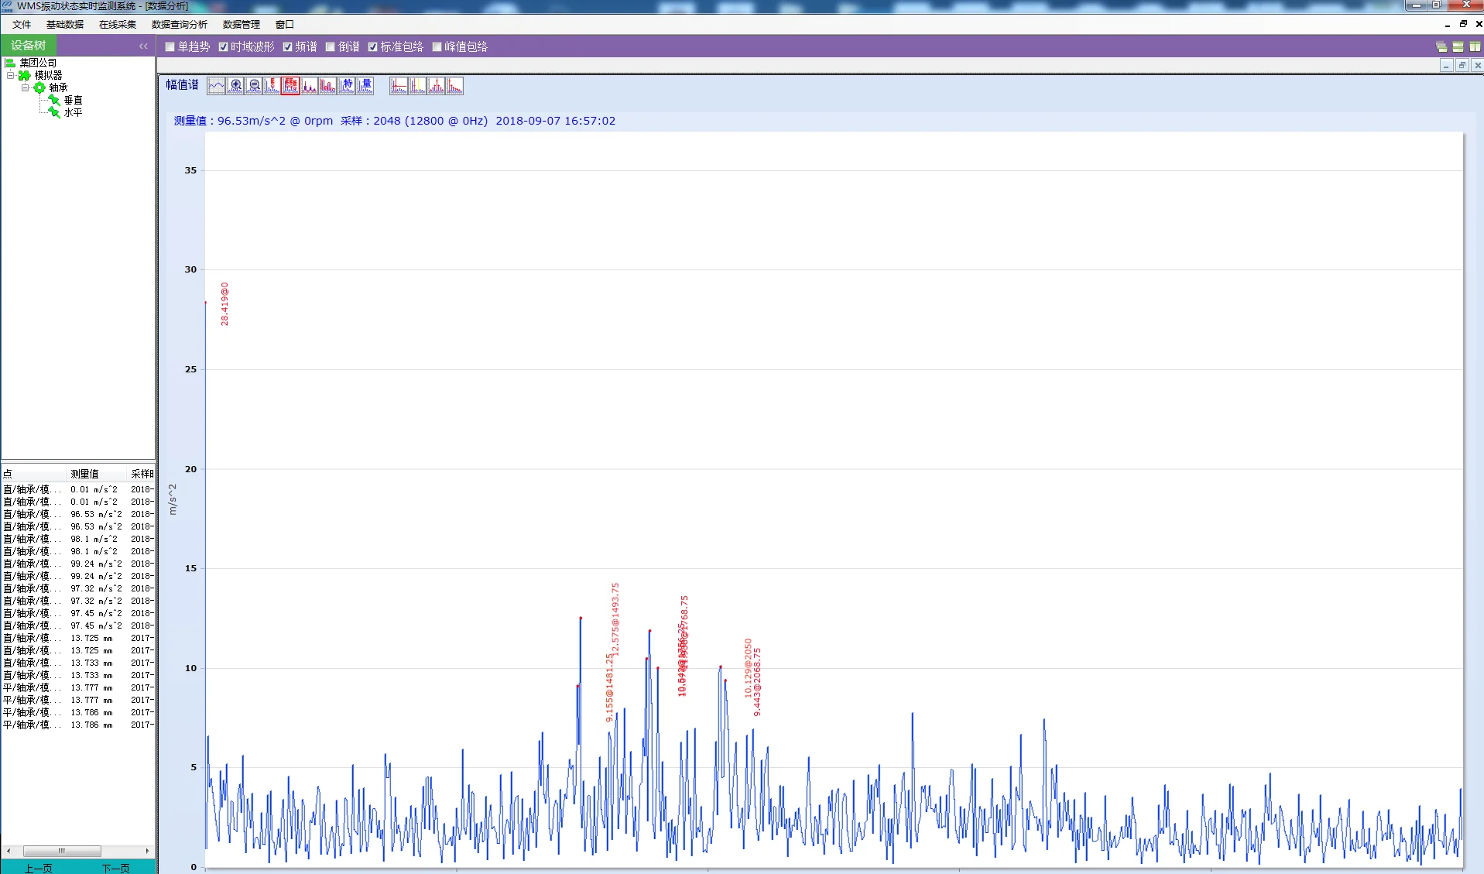Open the 在线采集 menu
The image size is (1484, 874).
pyautogui.click(x=118, y=25)
